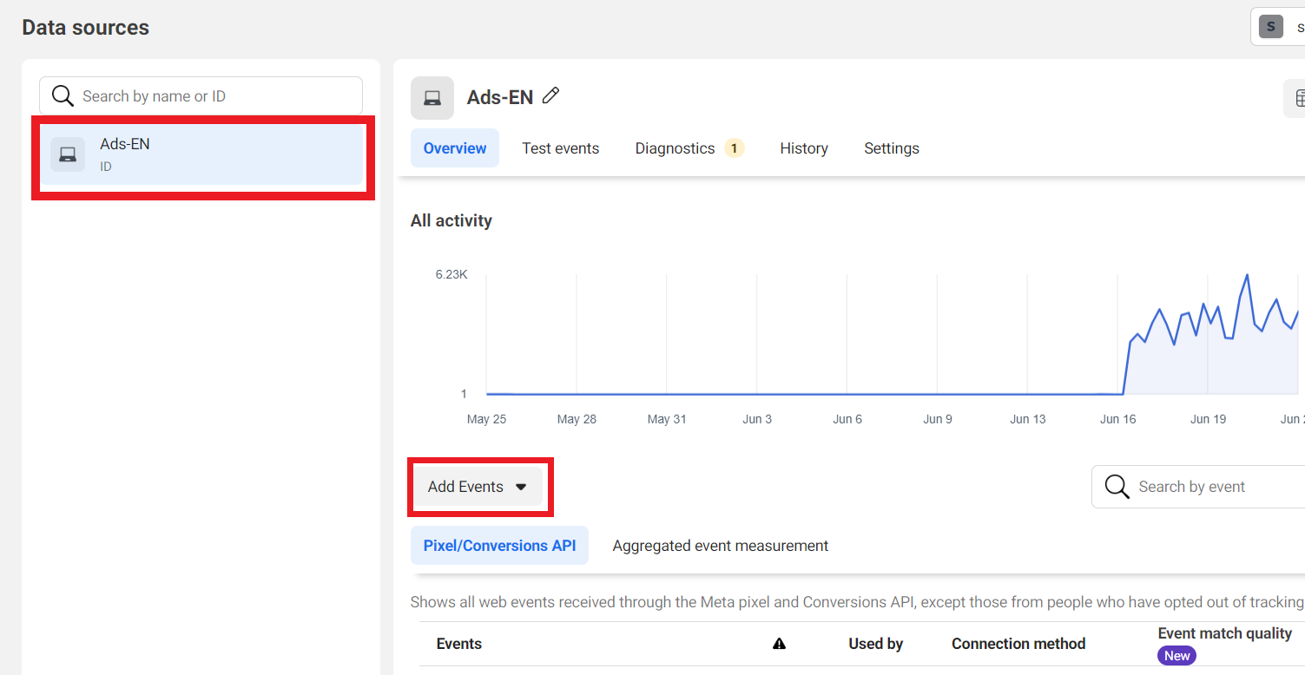
Task: Switch to the Overview tab
Action: pos(455,148)
